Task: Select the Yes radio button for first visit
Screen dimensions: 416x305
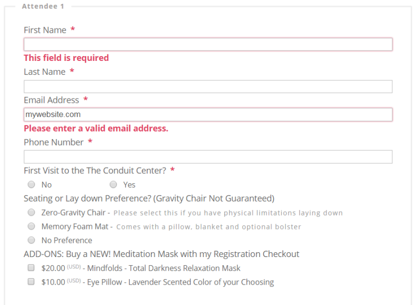Action: click(x=113, y=184)
